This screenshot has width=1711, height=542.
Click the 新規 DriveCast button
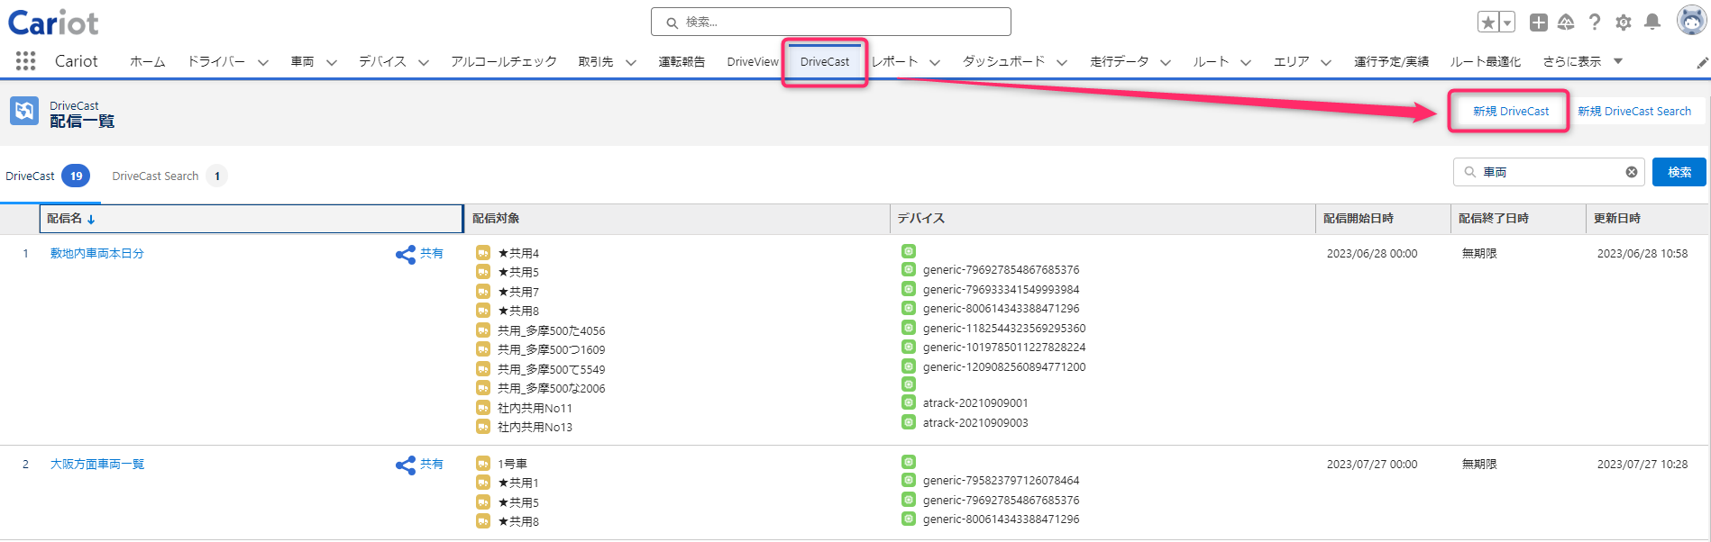point(1511,111)
